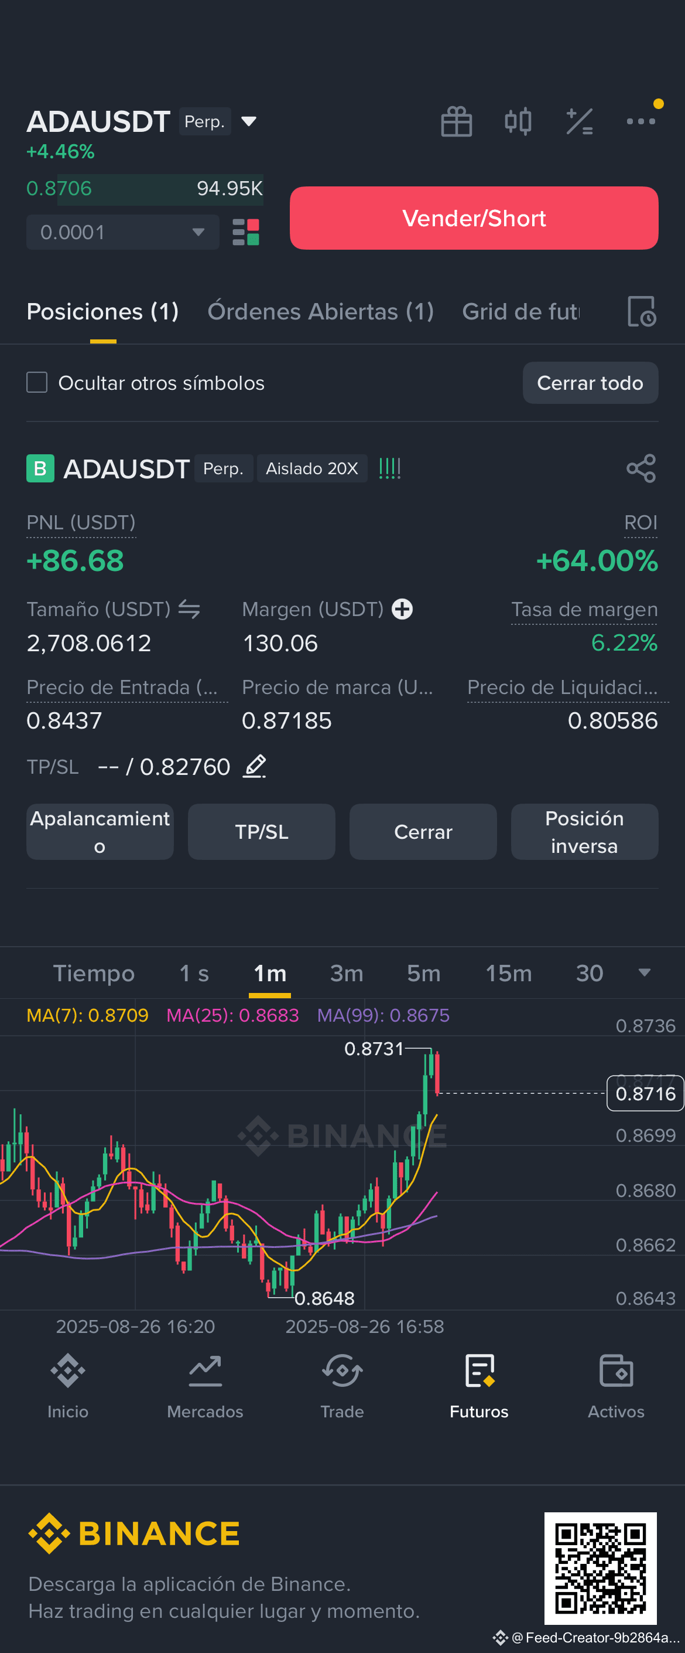
Task: Select the 3m chart interval
Action: pyautogui.click(x=347, y=973)
